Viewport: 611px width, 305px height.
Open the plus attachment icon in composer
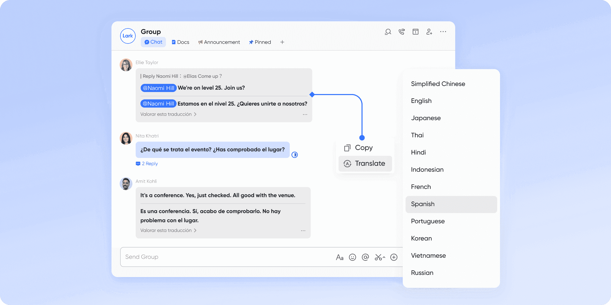pos(394,257)
